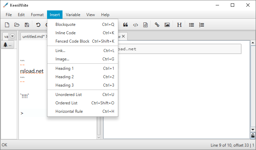This screenshot has height=150, width=256.
Task: Insert fenced code block toolbar icon
Action: point(145,25)
